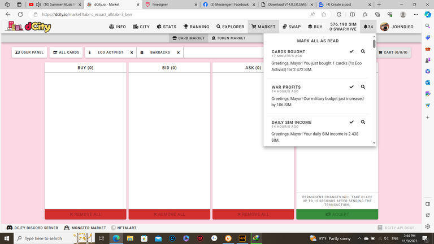Image resolution: width=434 pixels, height=244 pixels.
Task: Open Outlook icon in Edge sidebar
Action: tap(428, 82)
